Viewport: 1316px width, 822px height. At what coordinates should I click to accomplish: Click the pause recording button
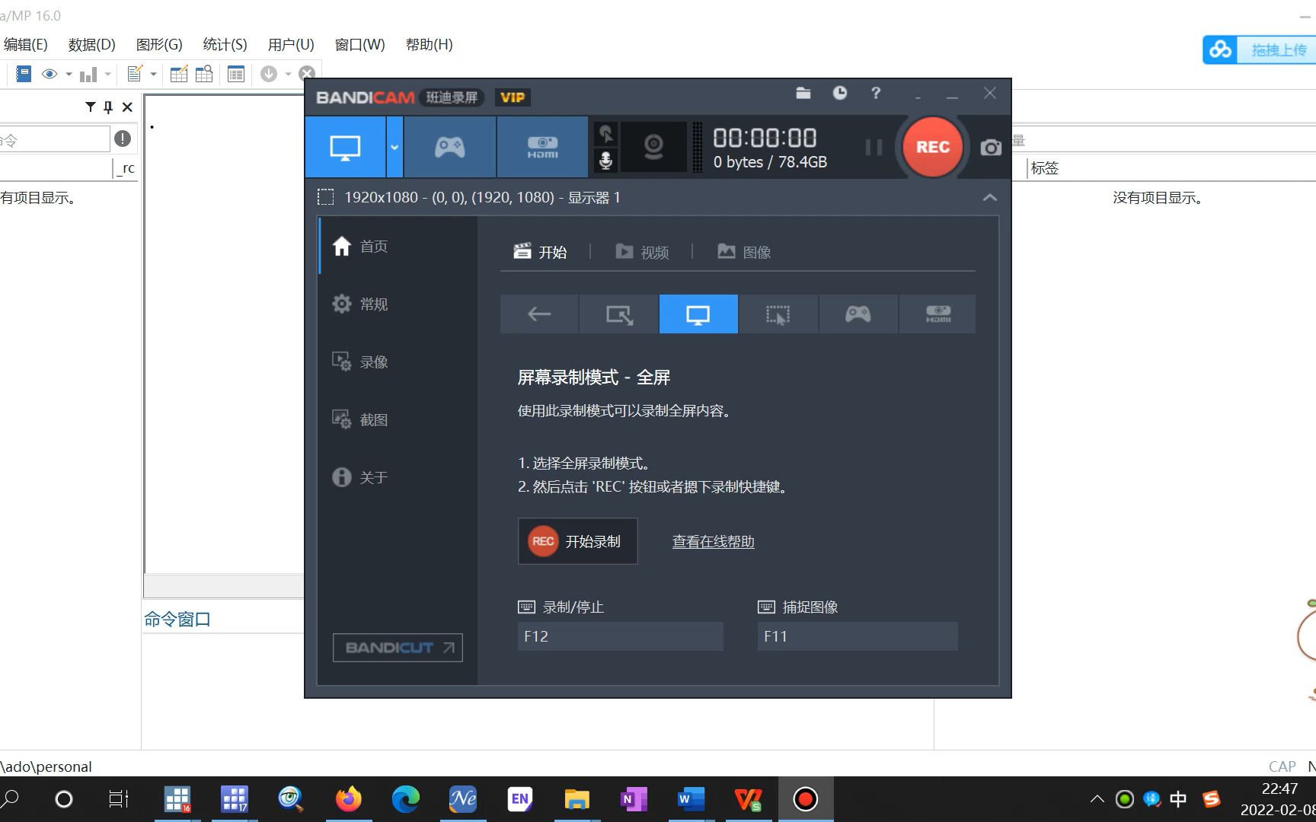click(874, 147)
